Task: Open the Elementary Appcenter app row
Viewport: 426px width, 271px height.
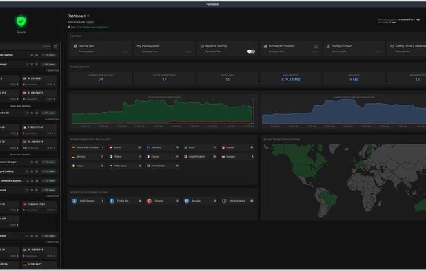Action: pos(29,181)
